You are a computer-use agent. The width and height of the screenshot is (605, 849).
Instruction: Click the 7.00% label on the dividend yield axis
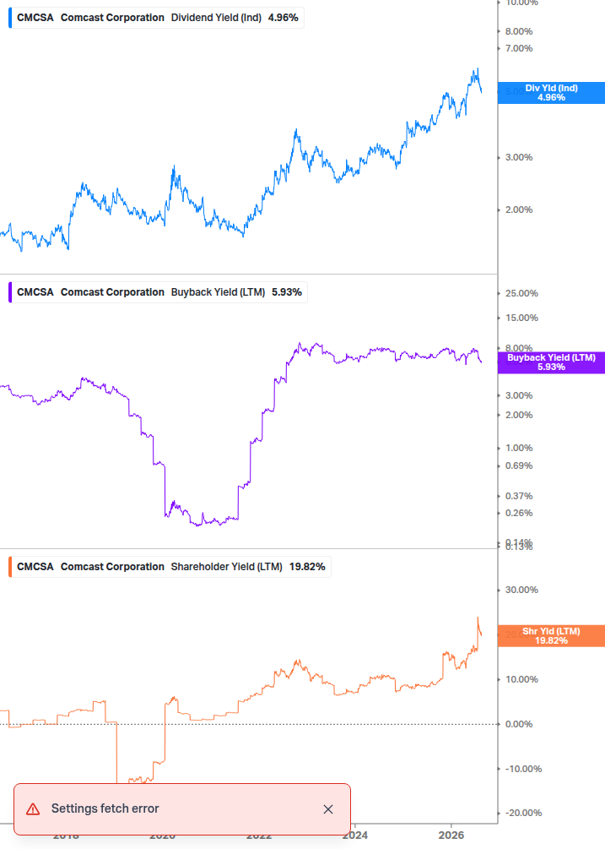point(519,48)
